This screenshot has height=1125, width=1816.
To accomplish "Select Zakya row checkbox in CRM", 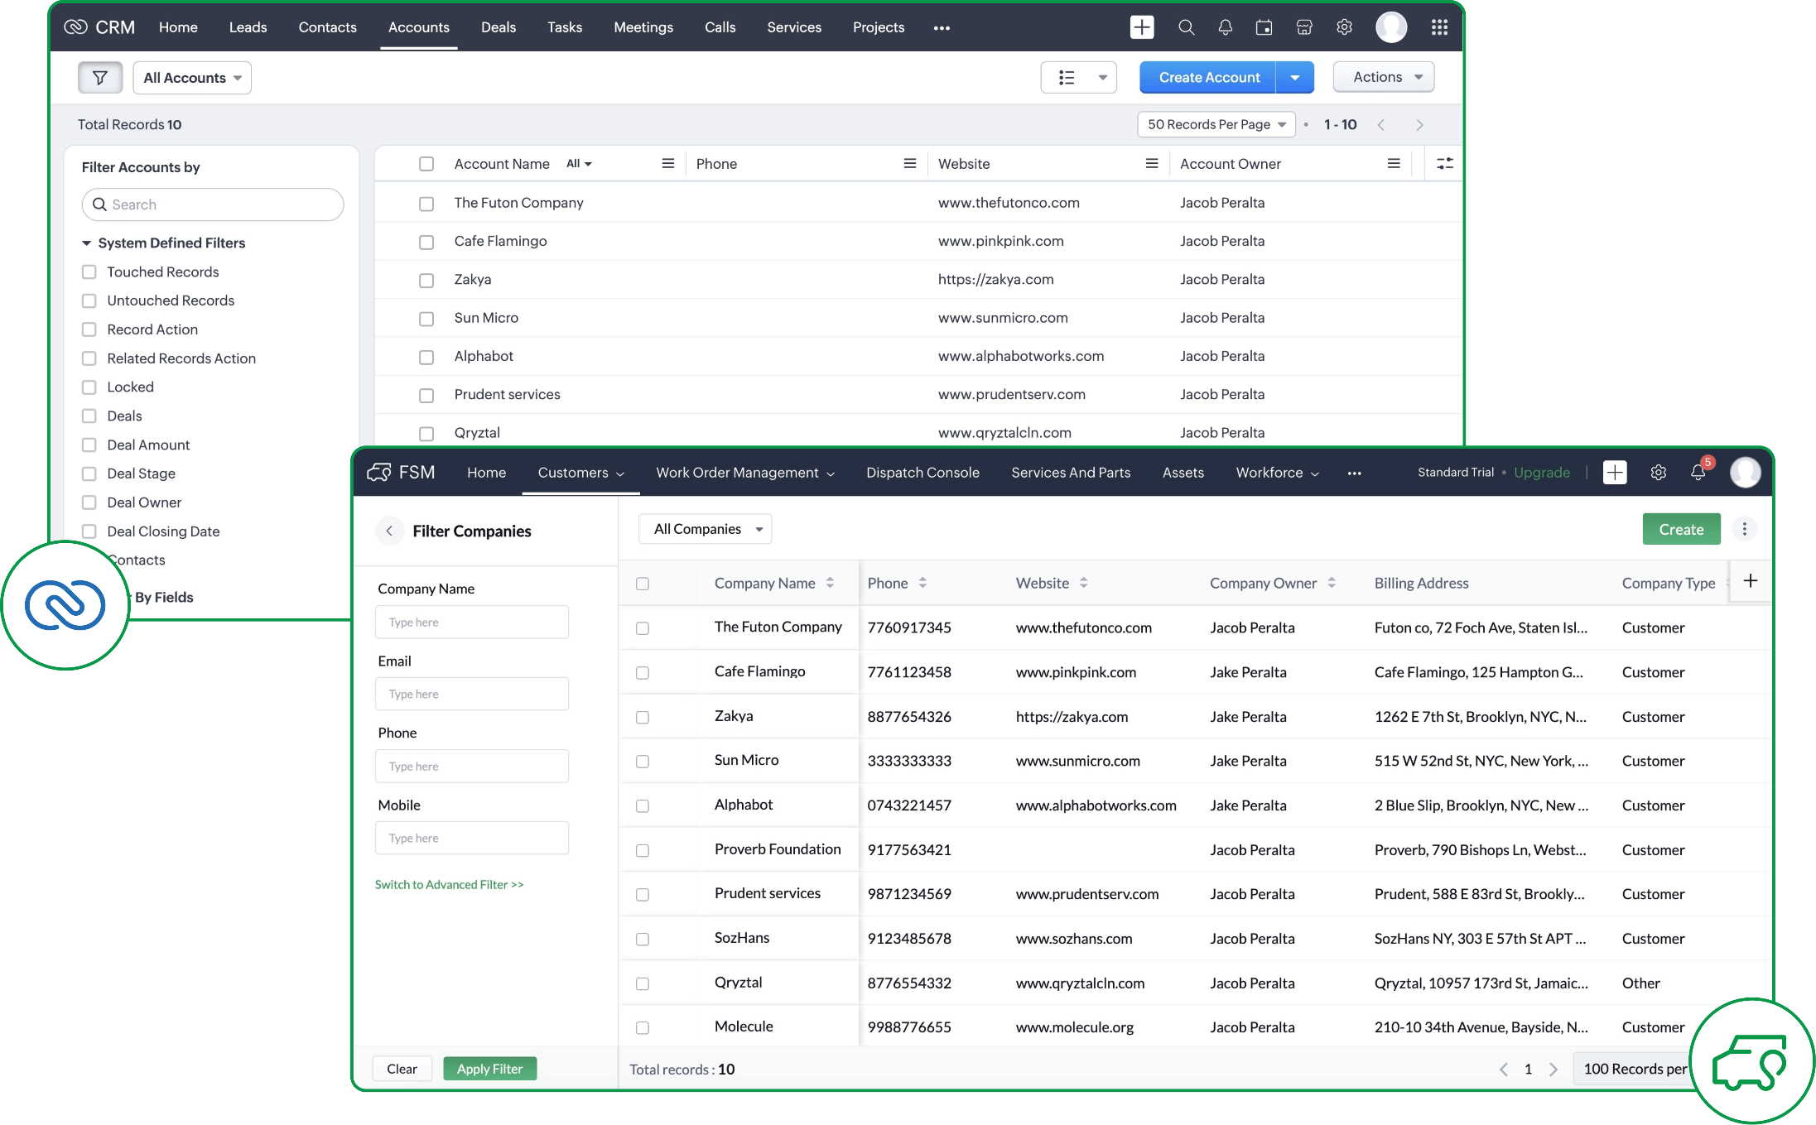I will click(426, 281).
